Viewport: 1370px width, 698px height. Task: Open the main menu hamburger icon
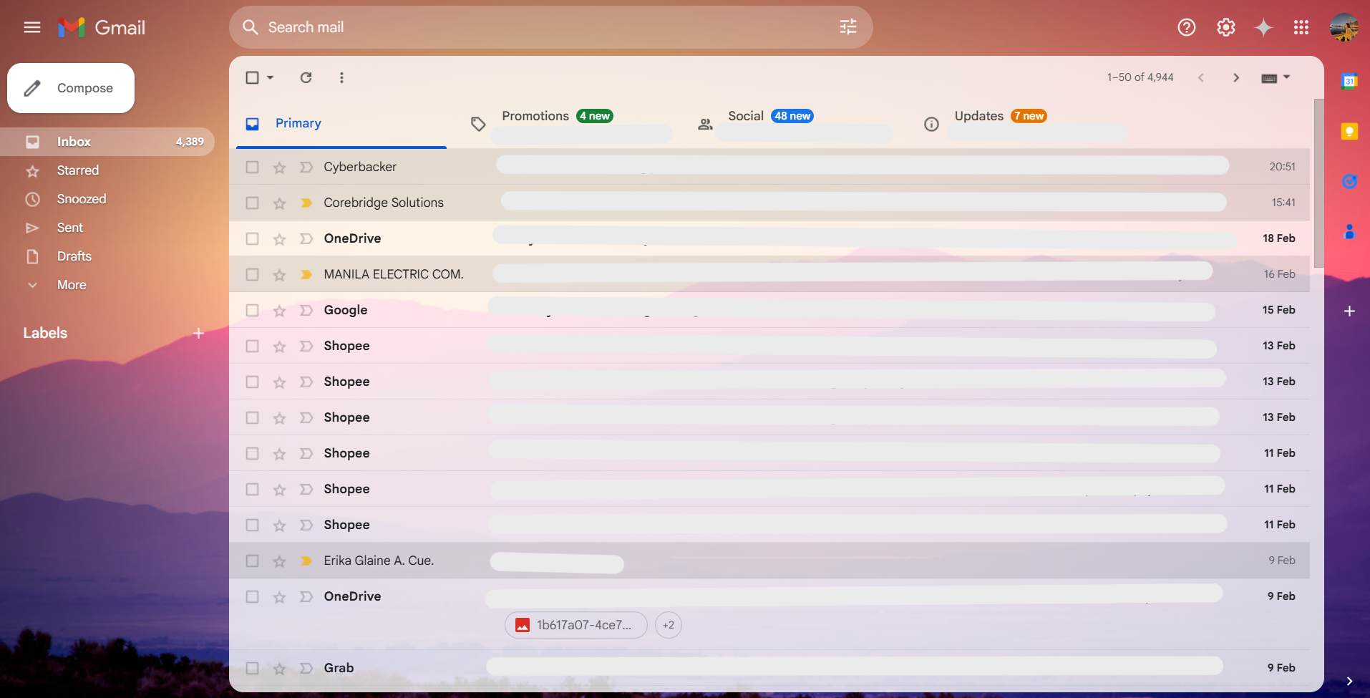tap(32, 27)
